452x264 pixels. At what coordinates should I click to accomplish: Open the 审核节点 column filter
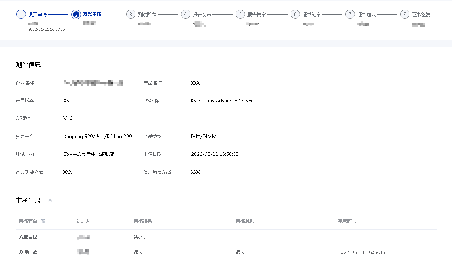pos(43,221)
